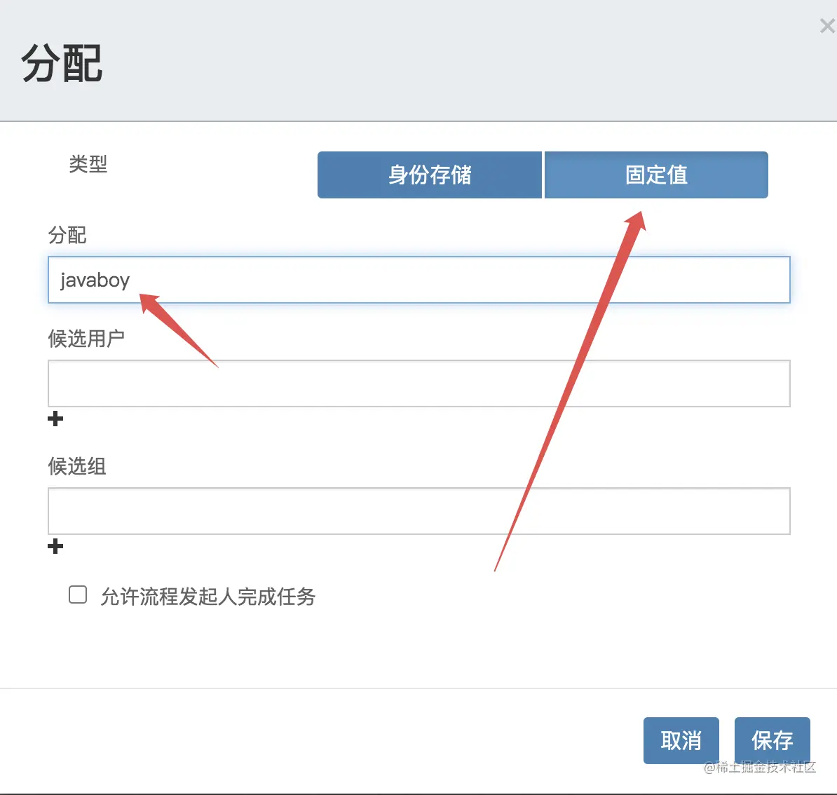Select the 固定值 option for 类型

tap(656, 175)
